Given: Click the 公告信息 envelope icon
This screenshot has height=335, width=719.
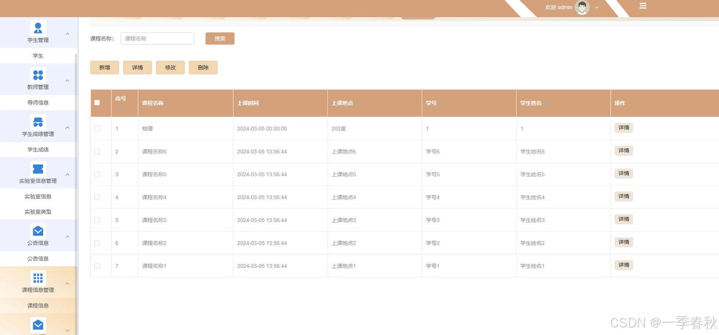Looking at the screenshot, I should 38,231.
